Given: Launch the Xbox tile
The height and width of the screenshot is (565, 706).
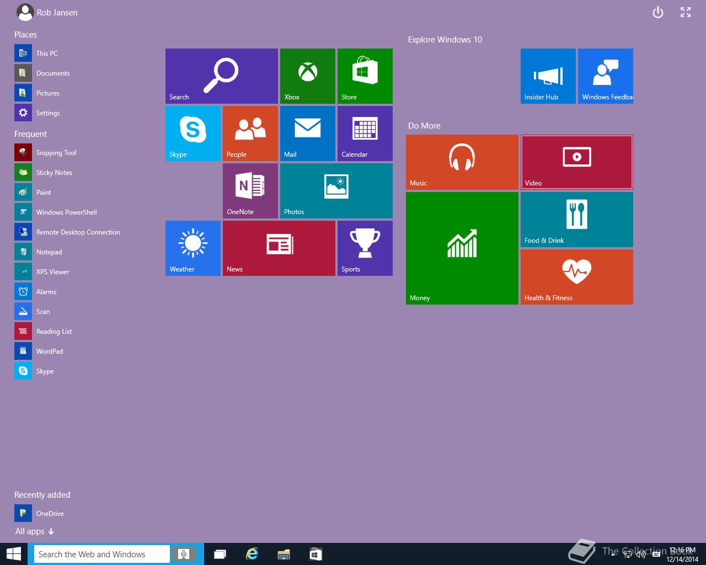Looking at the screenshot, I should (x=308, y=76).
